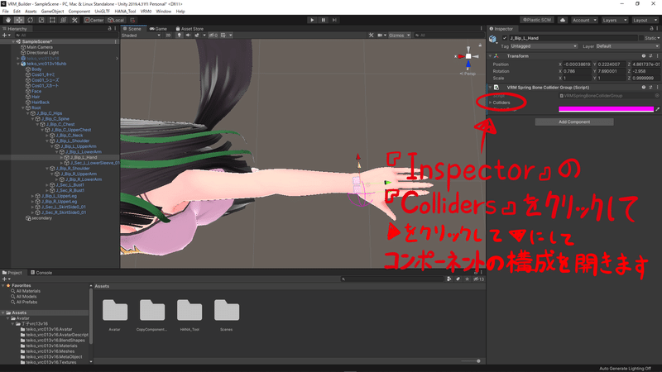Open the Shaded draw mode dropdown
Screen dimensions: 662x372
pos(141,36)
